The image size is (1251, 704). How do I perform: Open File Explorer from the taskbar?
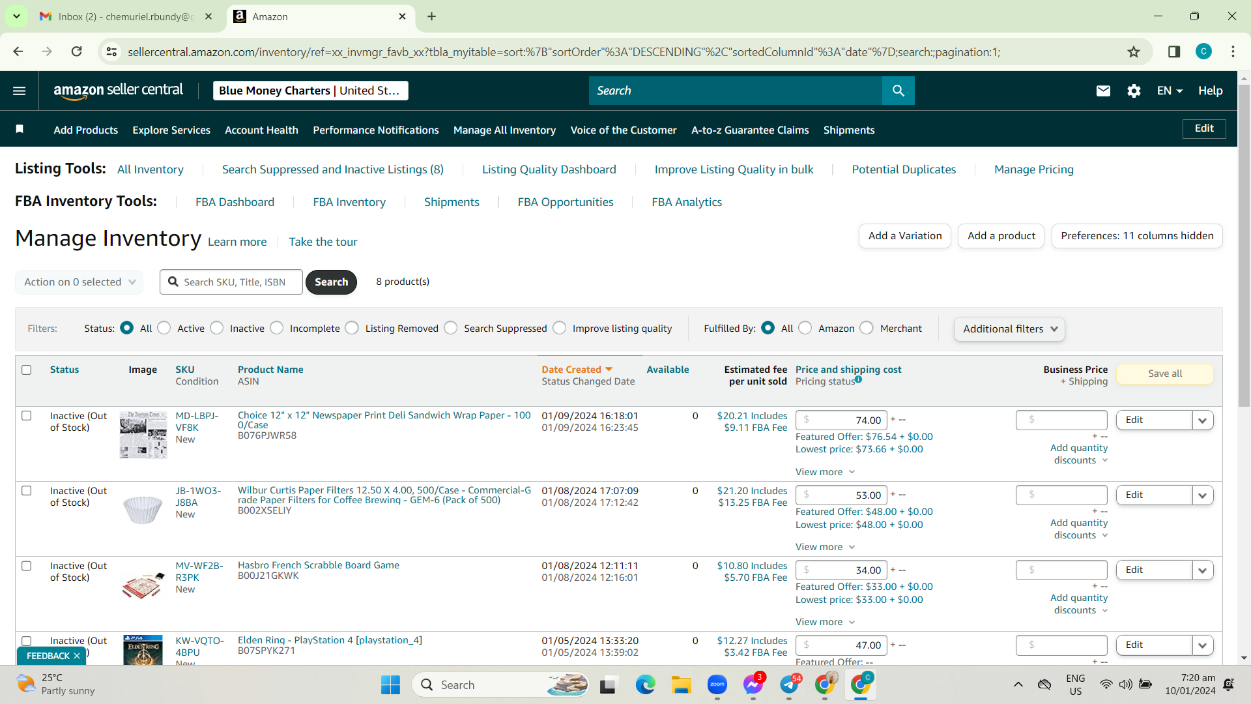point(682,684)
